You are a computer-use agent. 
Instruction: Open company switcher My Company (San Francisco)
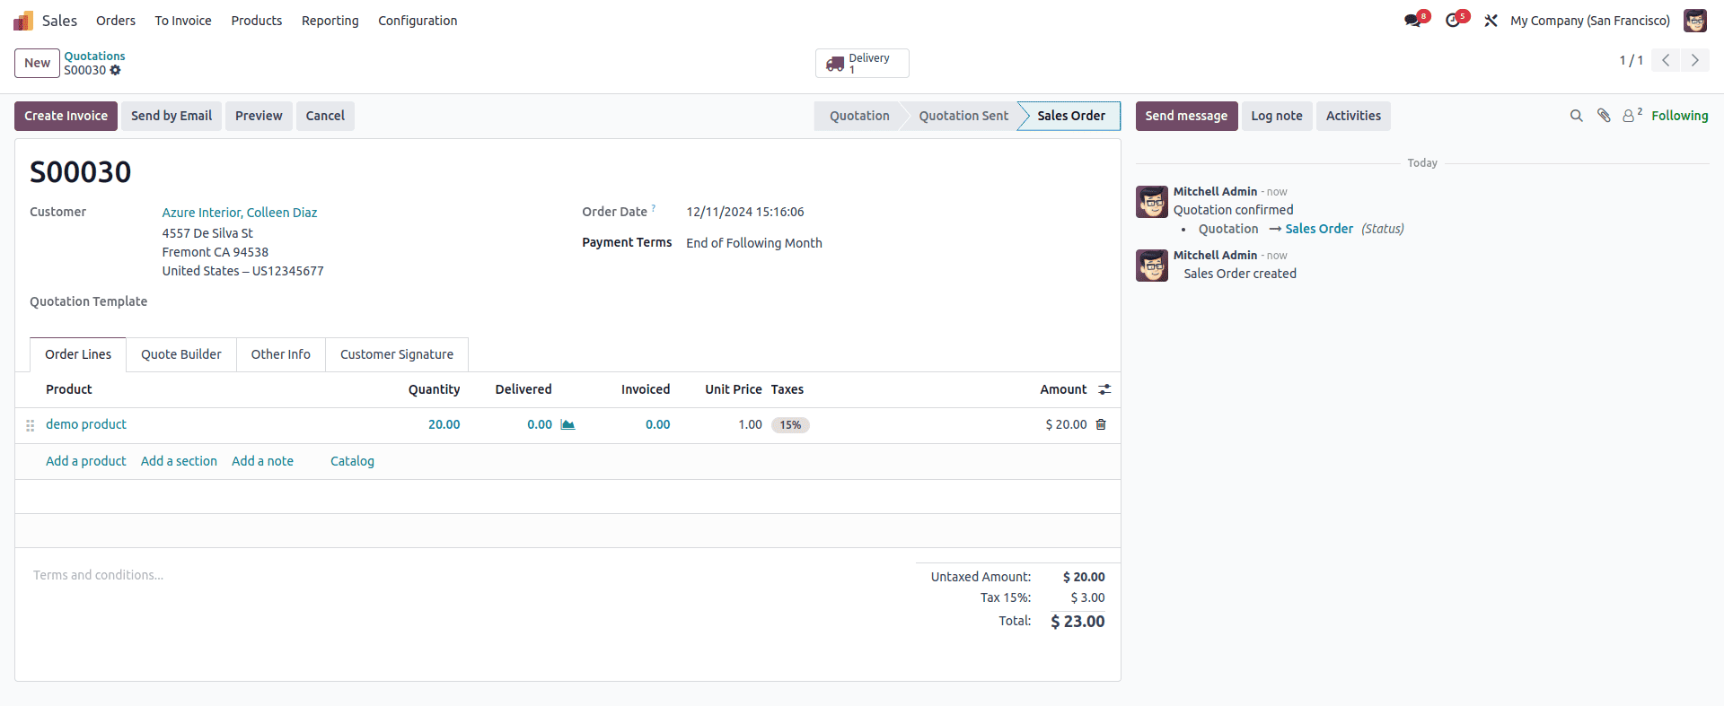pyautogui.click(x=1590, y=21)
